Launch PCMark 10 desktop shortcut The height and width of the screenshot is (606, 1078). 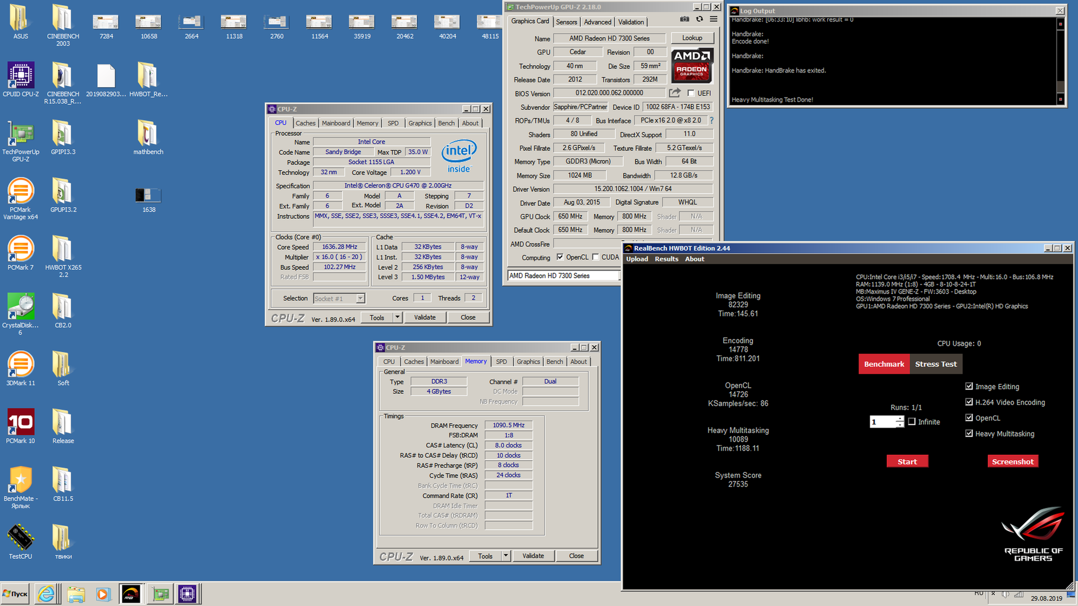21,426
